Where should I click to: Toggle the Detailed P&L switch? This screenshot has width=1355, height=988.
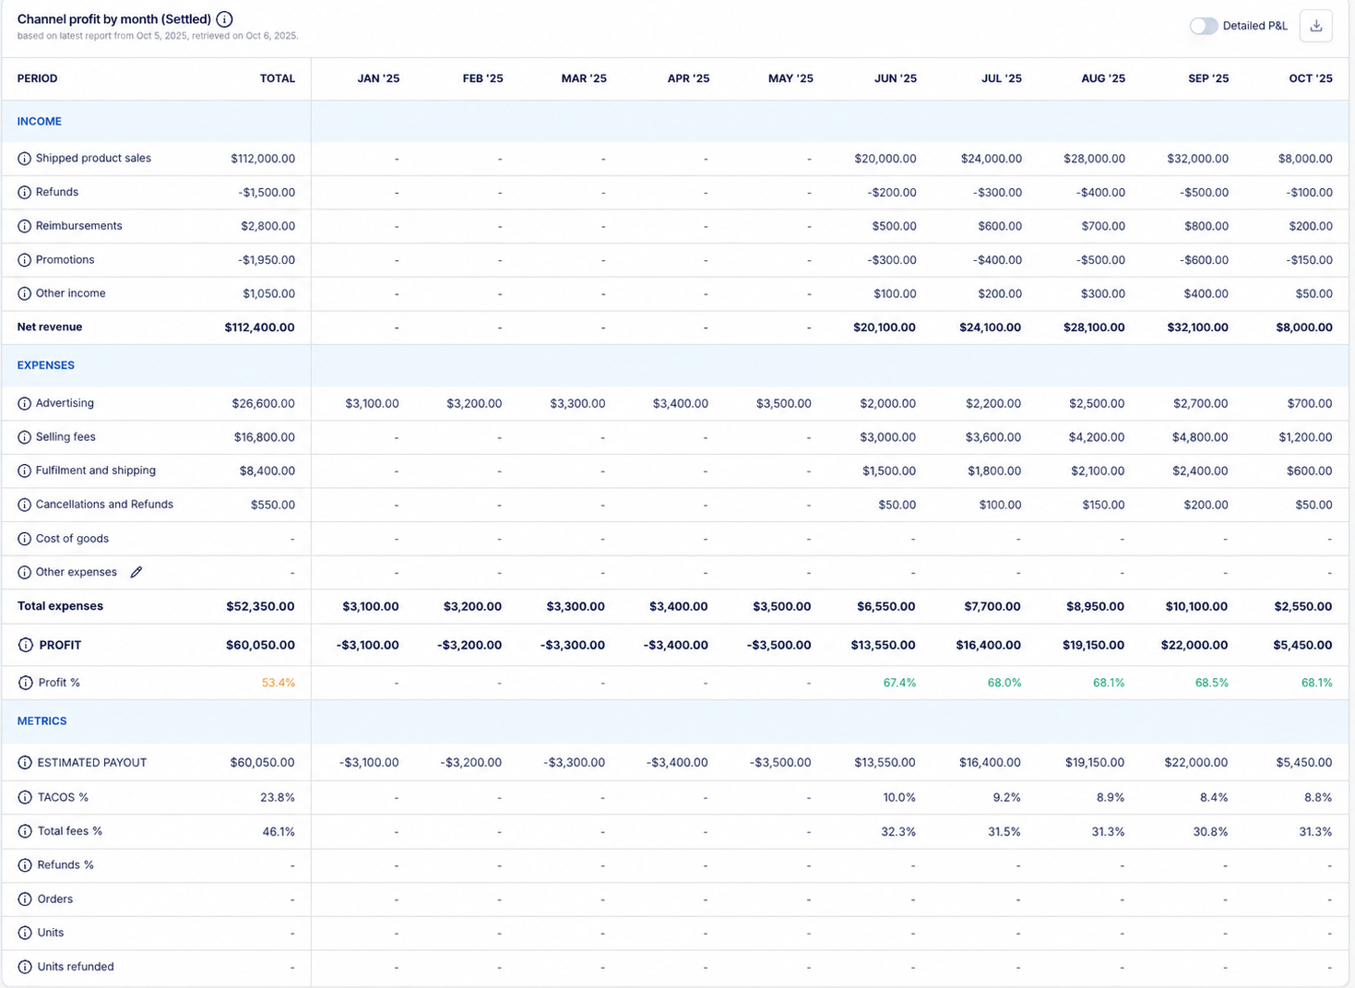tap(1204, 26)
